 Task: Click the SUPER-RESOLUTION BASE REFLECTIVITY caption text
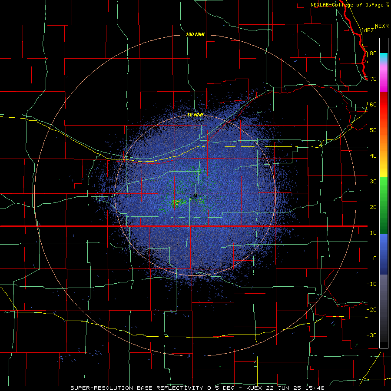pyautogui.click(x=137, y=388)
